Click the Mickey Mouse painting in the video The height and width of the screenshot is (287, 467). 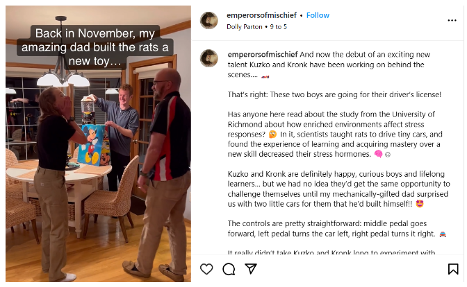point(90,145)
